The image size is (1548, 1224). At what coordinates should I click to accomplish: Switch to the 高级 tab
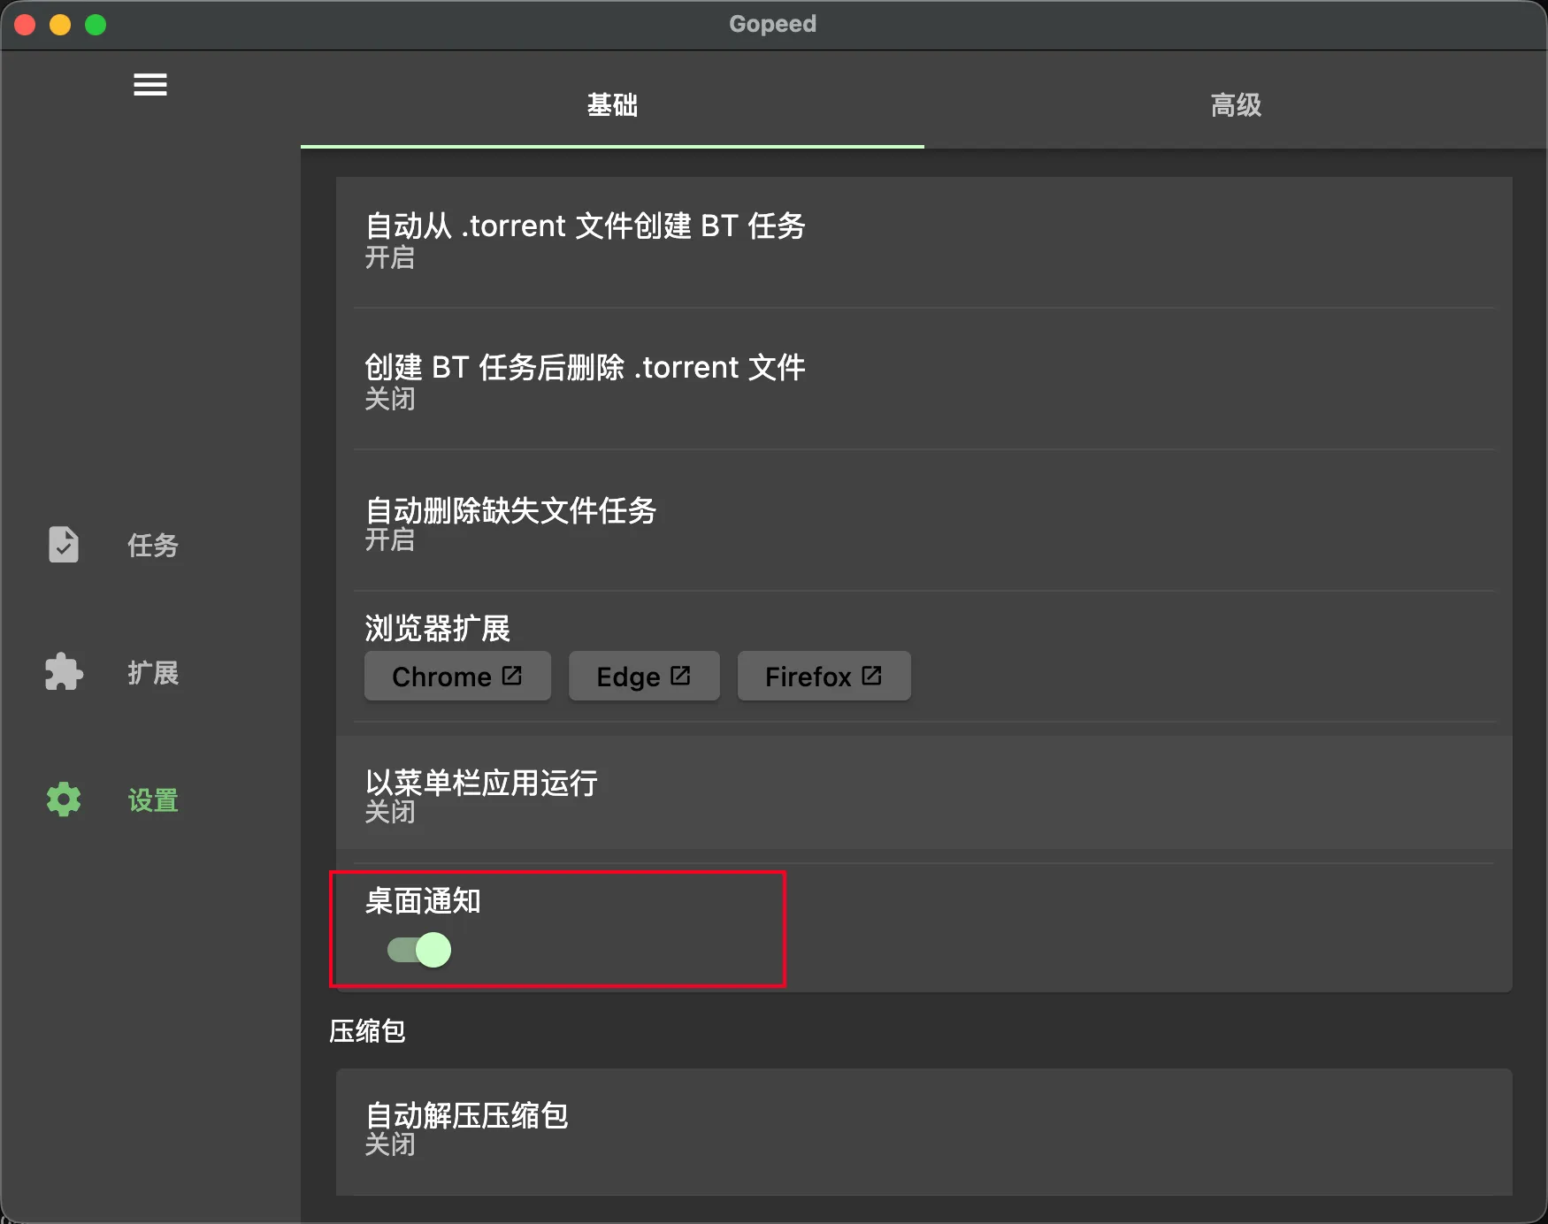pyautogui.click(x=1236, y=105)
